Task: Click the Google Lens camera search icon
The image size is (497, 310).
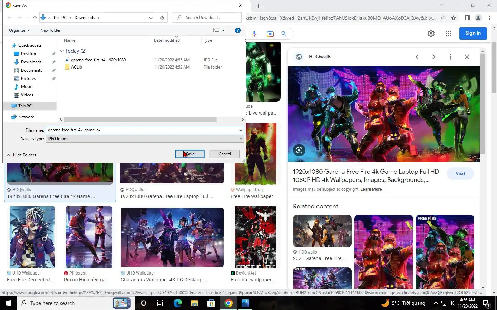Action: pyautogui.click(x=270, y=34)
